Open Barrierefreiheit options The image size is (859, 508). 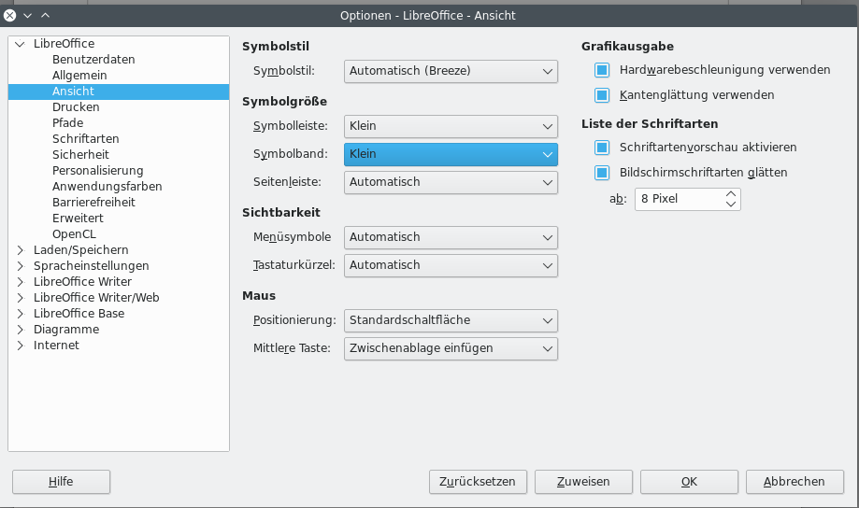[93, 202]
